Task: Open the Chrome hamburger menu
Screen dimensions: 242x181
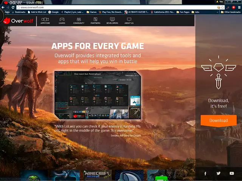Action: (239, 7)
